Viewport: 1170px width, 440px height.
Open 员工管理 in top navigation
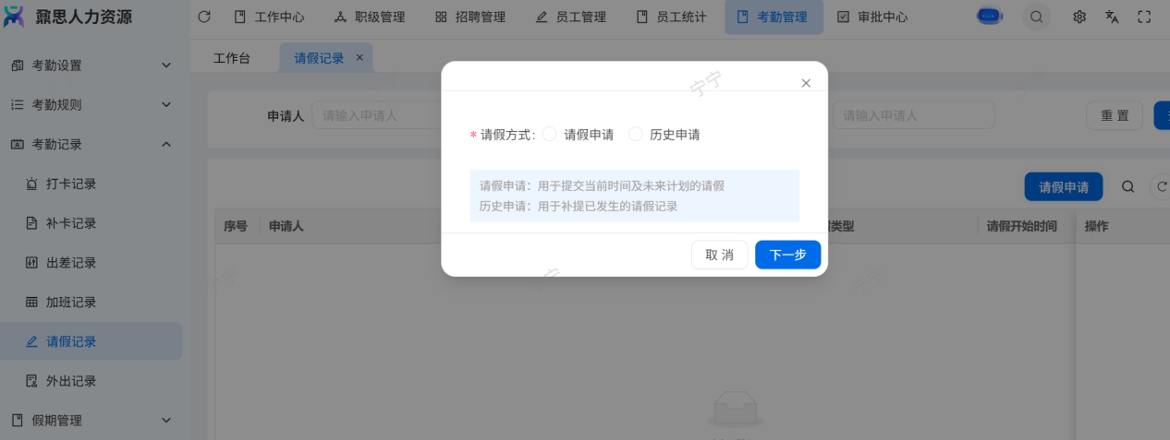coord(571,17)
